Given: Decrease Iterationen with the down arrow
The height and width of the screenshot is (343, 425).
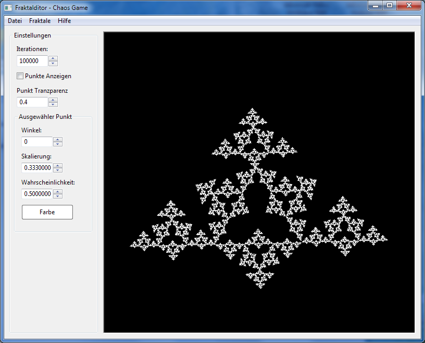Looking at the screenshot, I should pos(53,64).
